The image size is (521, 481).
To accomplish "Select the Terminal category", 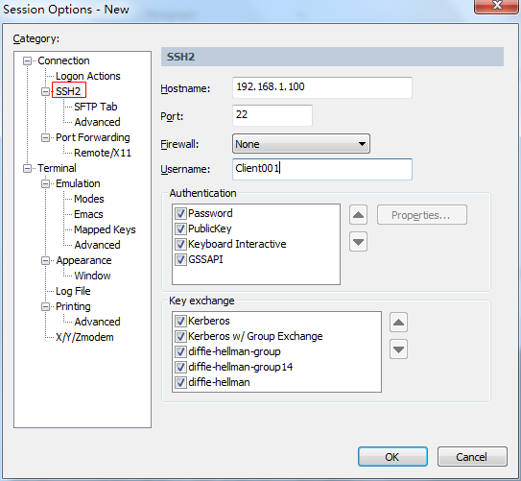I will click(57, 168).
